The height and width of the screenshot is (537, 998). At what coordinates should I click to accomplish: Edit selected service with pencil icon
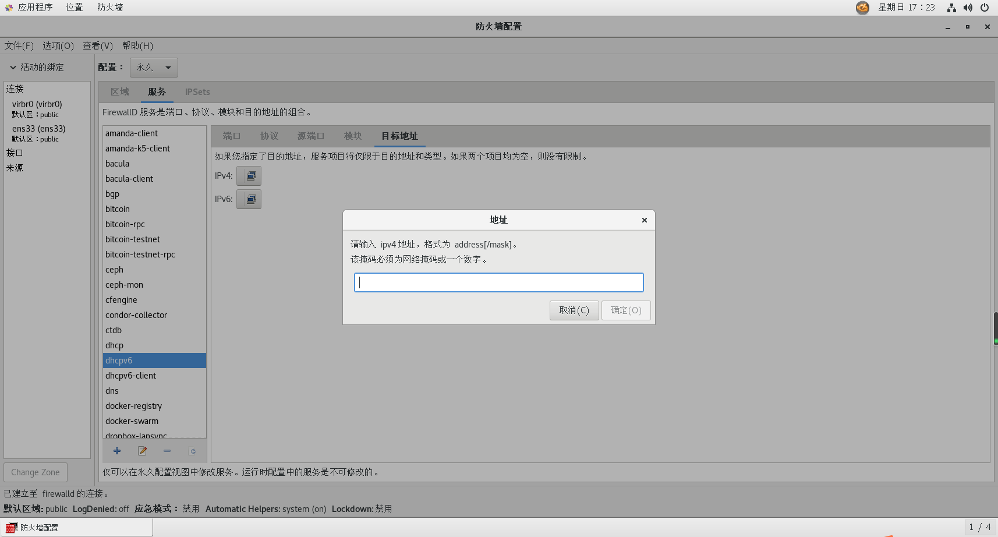[x=142, y=451]
